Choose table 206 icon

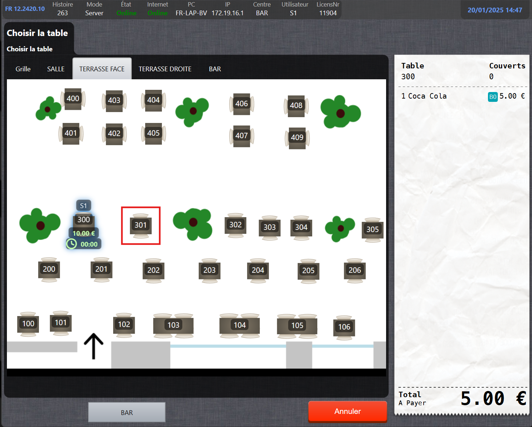click(354, 270)
